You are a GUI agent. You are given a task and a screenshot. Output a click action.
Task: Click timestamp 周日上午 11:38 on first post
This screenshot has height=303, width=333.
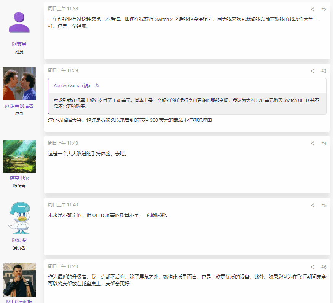click(63, 8)
